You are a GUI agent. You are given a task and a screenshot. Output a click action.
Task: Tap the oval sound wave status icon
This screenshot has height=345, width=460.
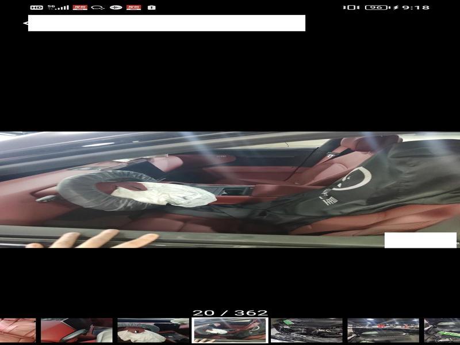pyautogui.click(x=116, y=7)
